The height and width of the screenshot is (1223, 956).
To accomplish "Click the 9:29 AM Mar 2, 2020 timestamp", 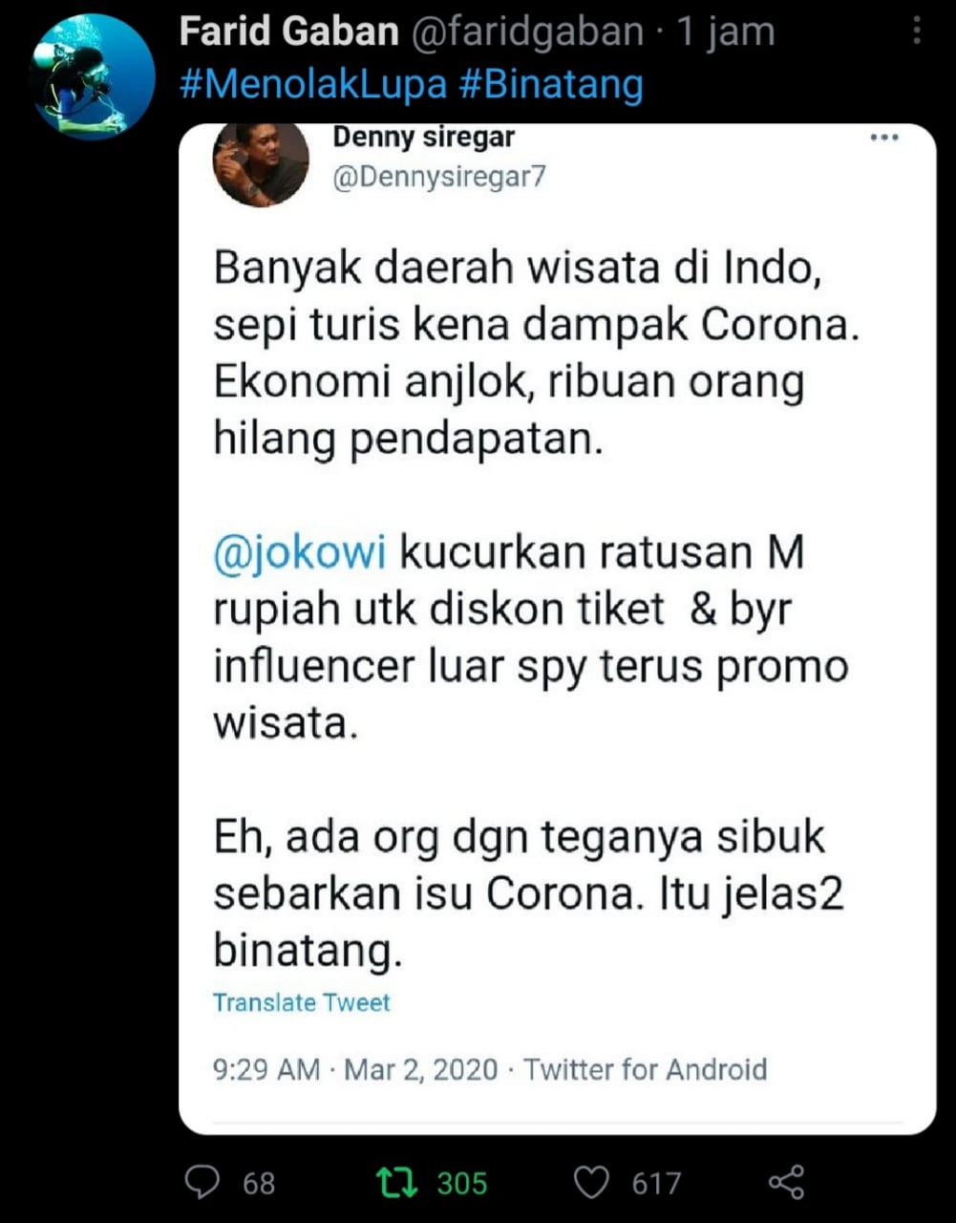I will 355,1069.
